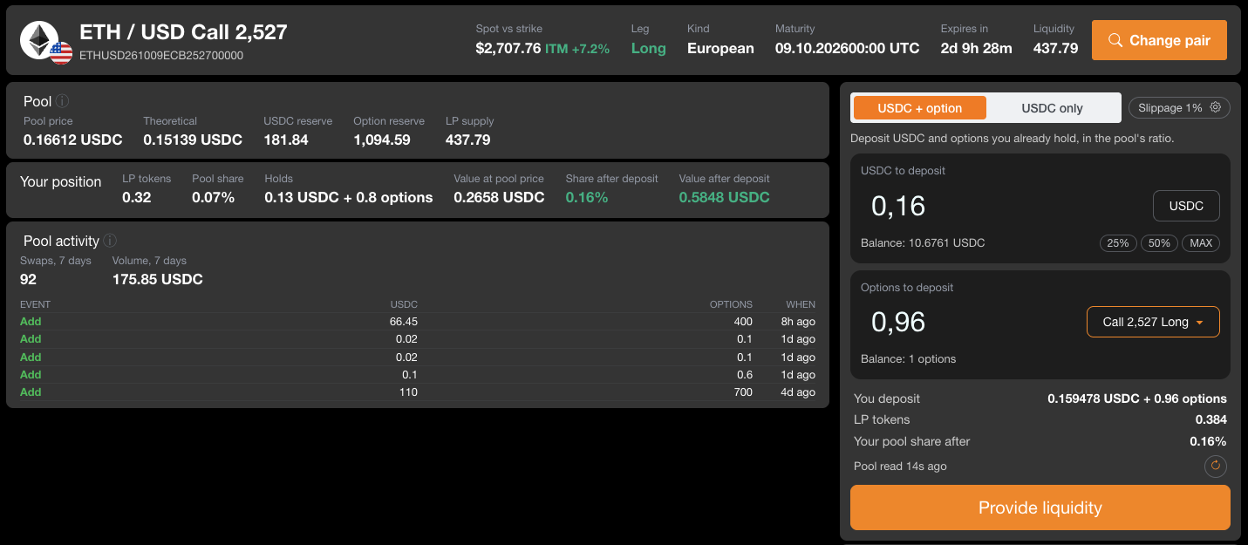The image size is (1248, 545).
Task: Click the LP tokens value 0.32
Action: click(136, 197)
